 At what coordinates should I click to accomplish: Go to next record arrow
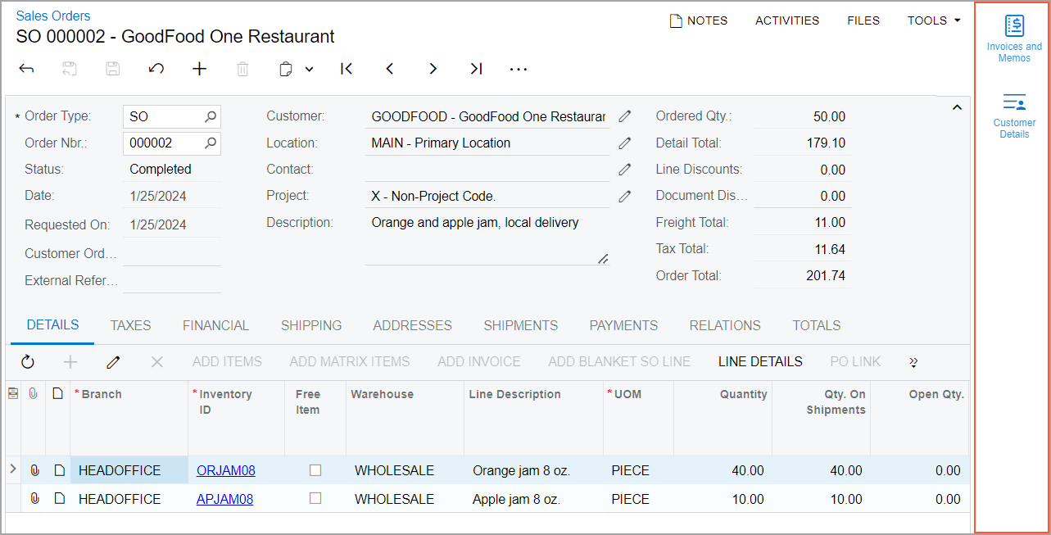[x=433, y=69]
